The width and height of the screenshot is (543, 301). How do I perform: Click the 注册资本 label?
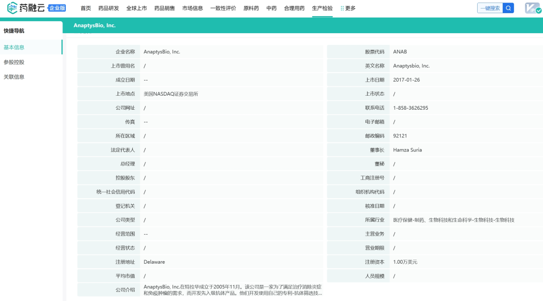click(x=375, y=262)
